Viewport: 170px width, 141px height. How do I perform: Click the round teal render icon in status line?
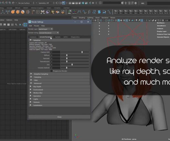(x=83, y=3)
